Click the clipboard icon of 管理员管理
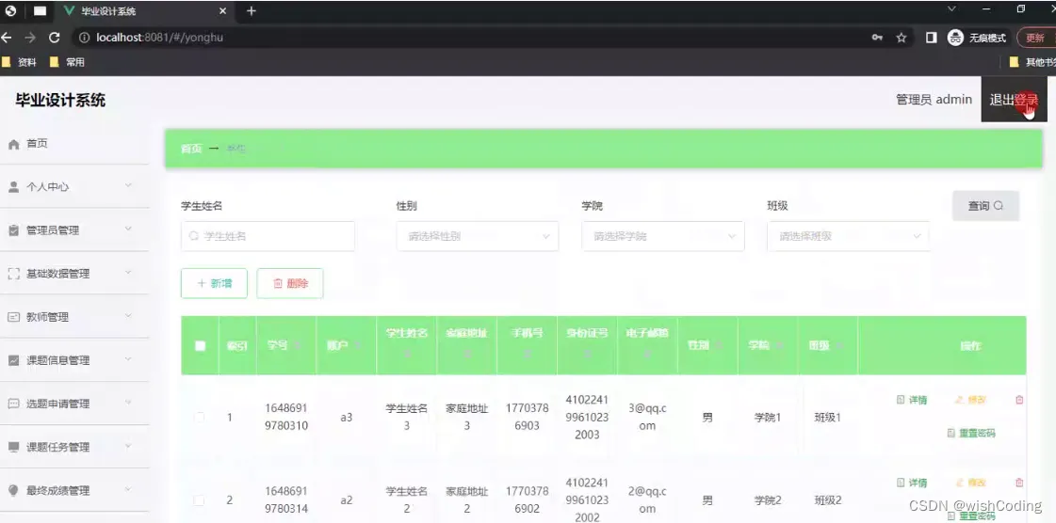Viewport: 1056px width, 523px height. [x=13, y=230]
